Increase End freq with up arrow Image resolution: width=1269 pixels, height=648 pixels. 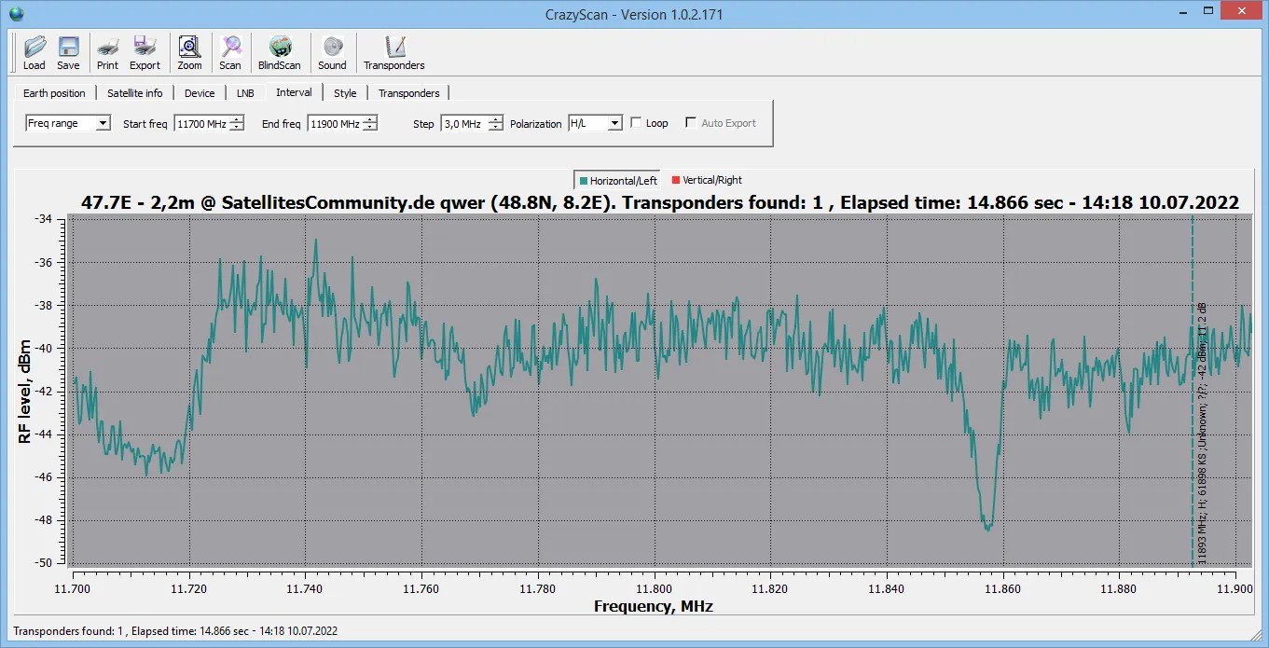tap(371, 119)
